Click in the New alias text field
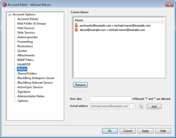This screenshot has width=176, height=138. [x=111, y=99]
